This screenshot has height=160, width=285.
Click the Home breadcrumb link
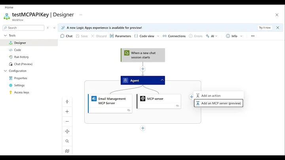tap(9, 7)
